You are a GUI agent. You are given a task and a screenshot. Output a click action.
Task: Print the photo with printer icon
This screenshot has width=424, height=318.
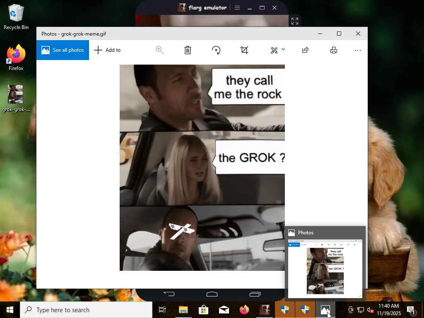[334, 50]
